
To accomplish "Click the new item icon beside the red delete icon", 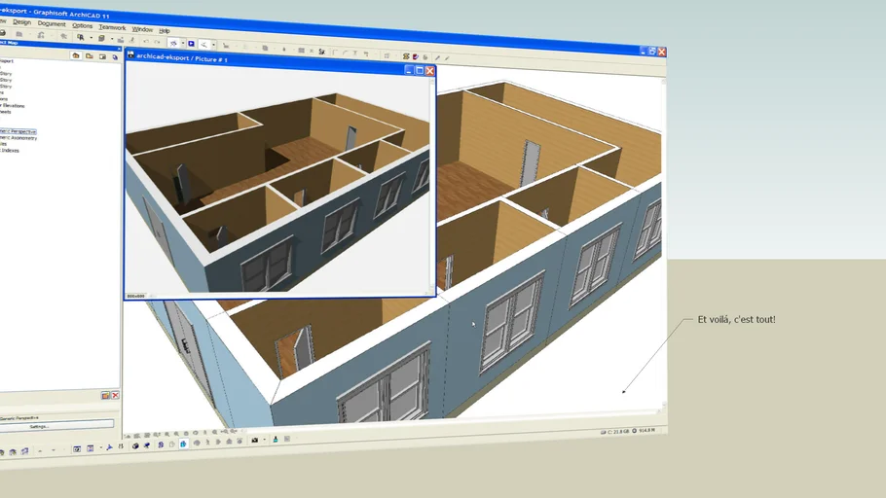I will point(106,395).
